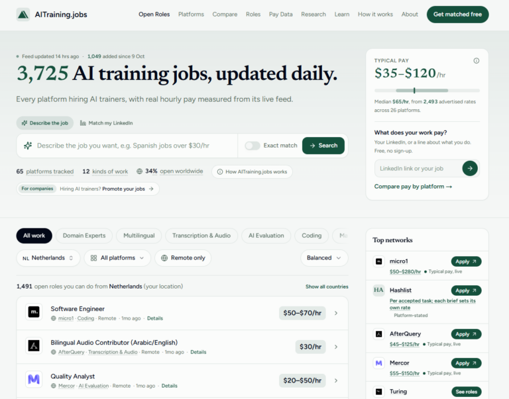Open the Research nav item
Viewport: 509px width, 399px height.
click(x=313, y=15)
